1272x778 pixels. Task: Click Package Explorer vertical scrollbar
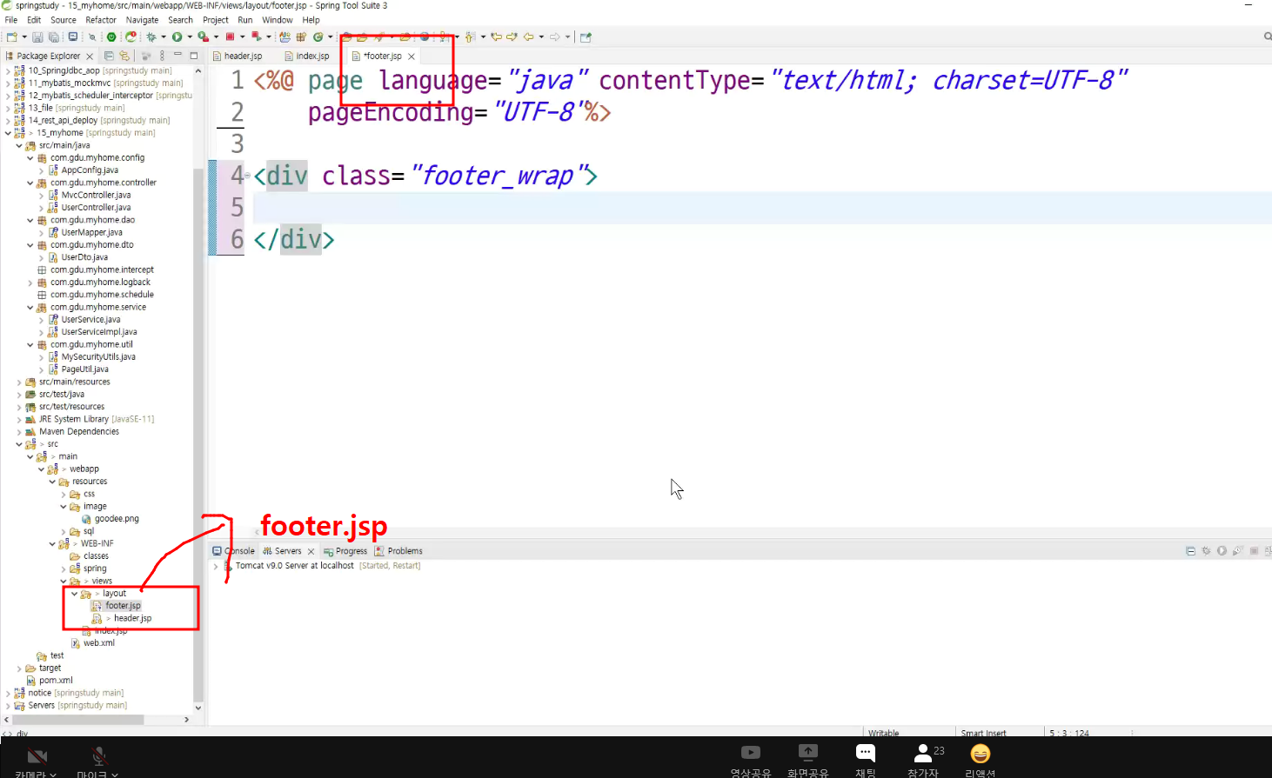click(198, 435)
